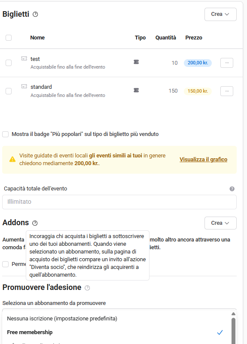Click question mark for Capacità totale dell'evento
Image resolution: width=247 pixels, height=344 pixels.
(232, 189)
